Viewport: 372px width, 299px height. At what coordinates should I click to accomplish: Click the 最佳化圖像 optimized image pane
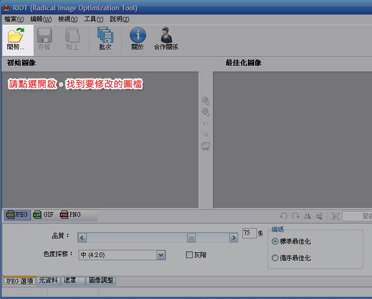pos(292,140)
